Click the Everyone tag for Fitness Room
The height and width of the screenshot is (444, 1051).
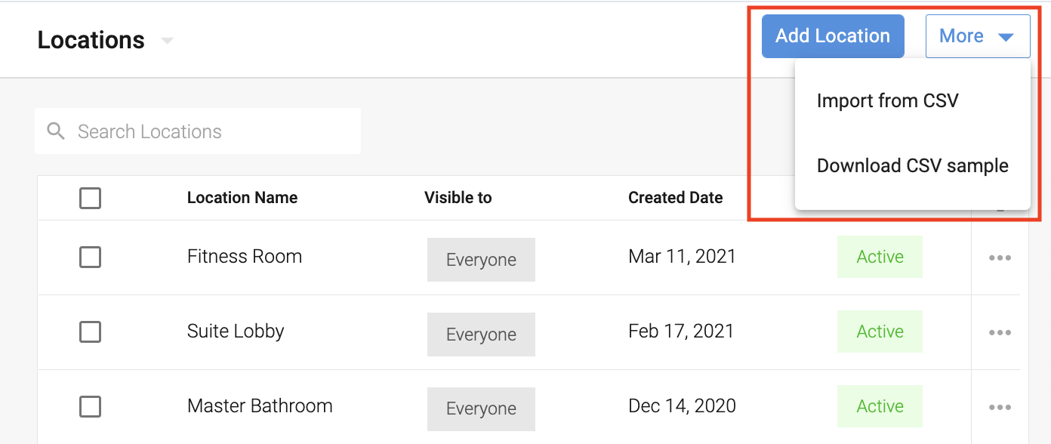(481, 260)
